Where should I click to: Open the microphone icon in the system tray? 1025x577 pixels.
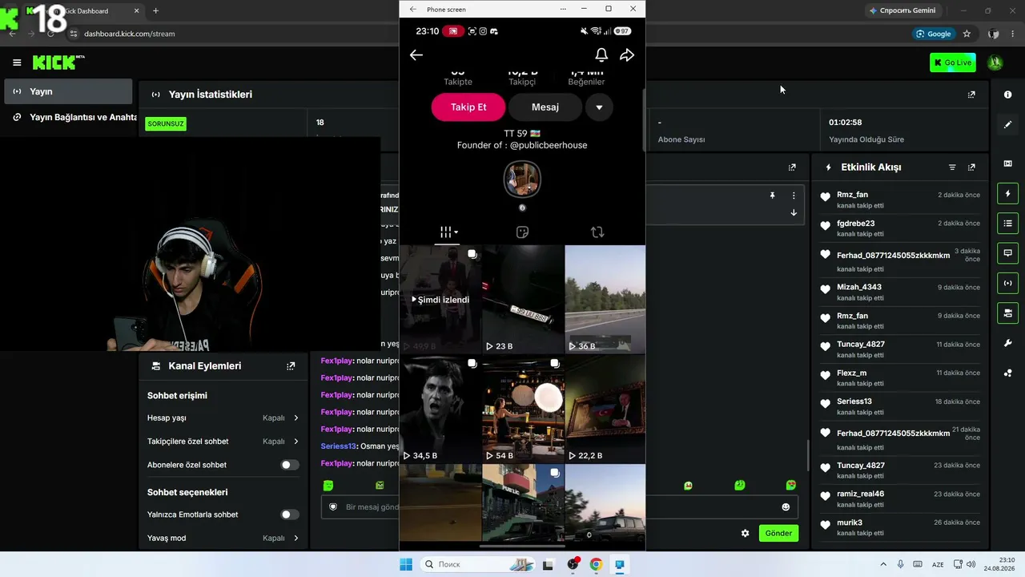coord(901,564)
